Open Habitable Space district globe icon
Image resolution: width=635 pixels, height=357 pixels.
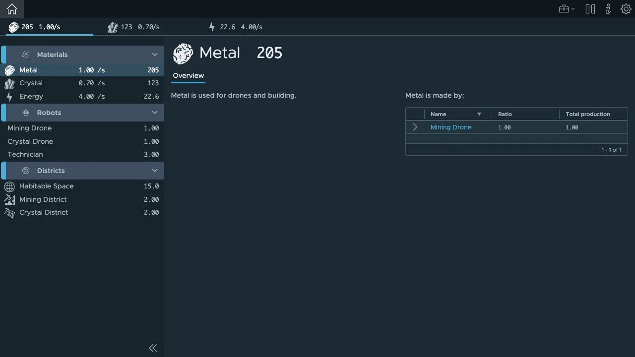(x=9, y=186)
